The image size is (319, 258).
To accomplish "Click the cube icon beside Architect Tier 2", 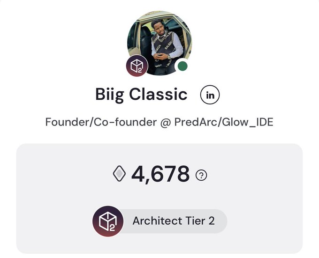I will (108, 221).
